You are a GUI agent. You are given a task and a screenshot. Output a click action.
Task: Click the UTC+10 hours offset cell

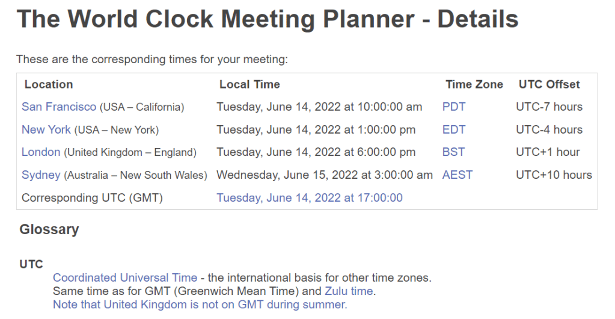[554, 175]
